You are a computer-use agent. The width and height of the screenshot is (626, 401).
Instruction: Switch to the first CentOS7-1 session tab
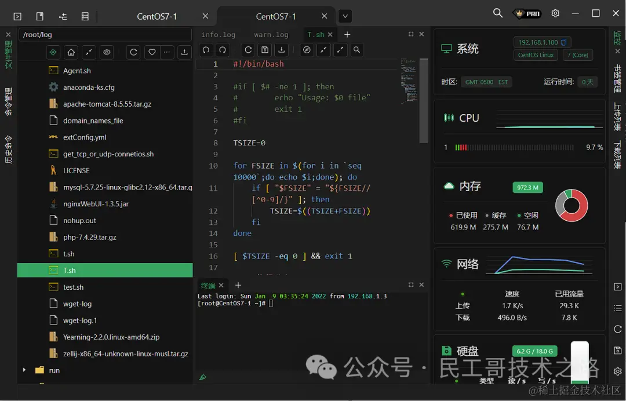(x=157, y=16)
